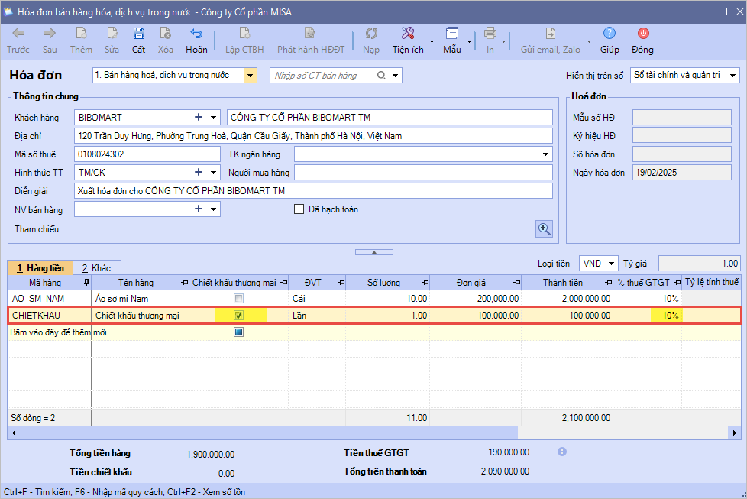
Task: Reload data with Nạp icon
Action: (x=371, y=34)
